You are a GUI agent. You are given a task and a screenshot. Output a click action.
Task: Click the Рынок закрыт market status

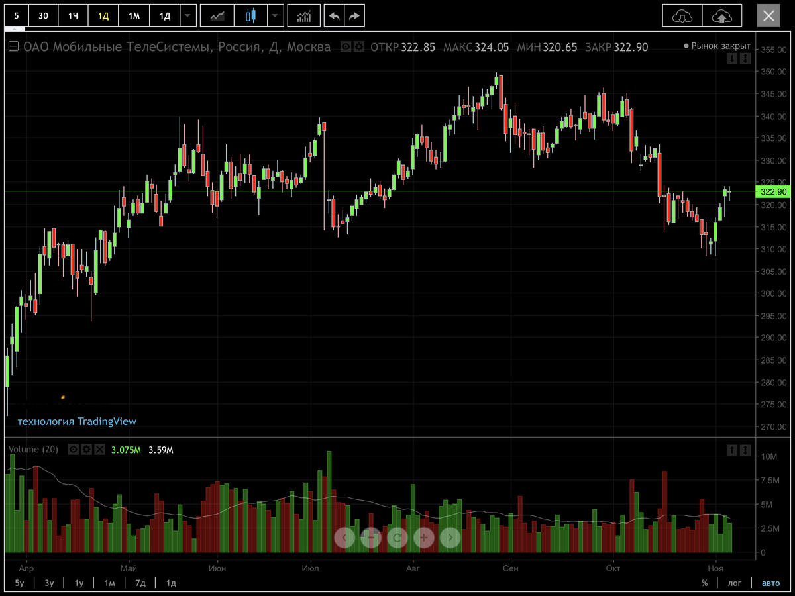coord(717,46)
